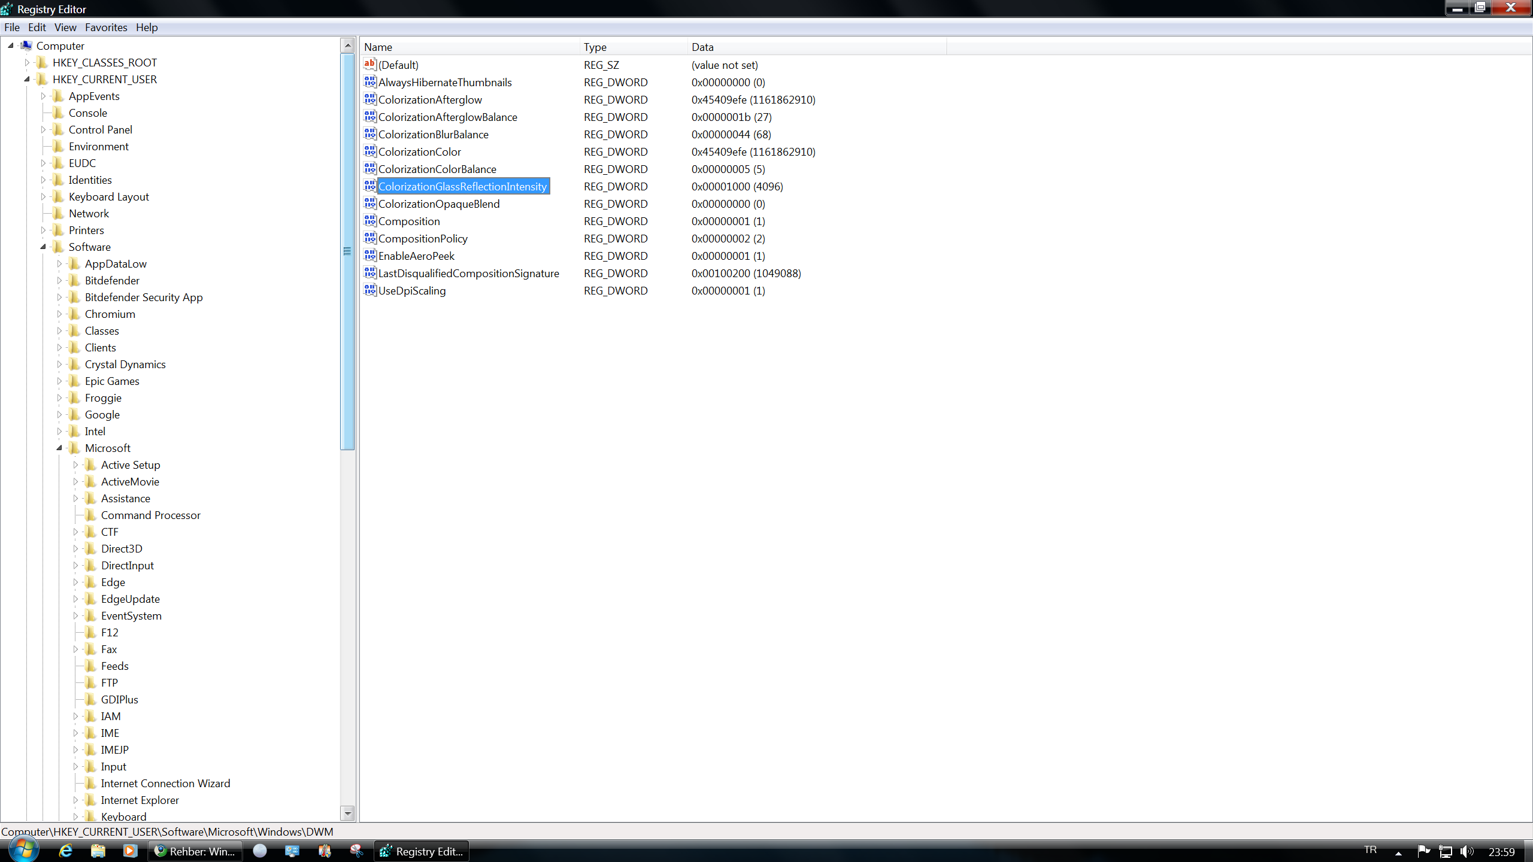This screenshot has height=862, width=1533.
Task: Open Windows Explorer from the taskbar
Action: [x=98, y=851]
